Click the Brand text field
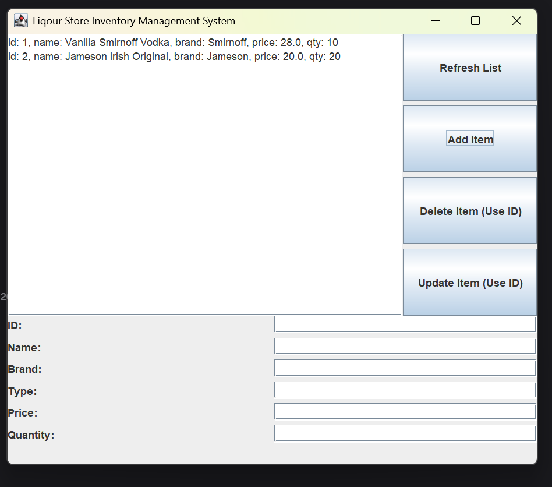Screen dimensions: 552x487 (405, 367)
